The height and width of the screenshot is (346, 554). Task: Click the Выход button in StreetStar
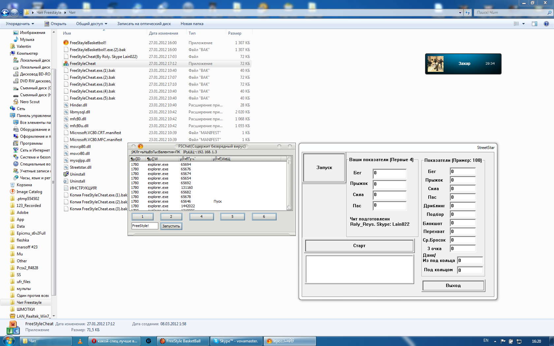click(453, 286)
